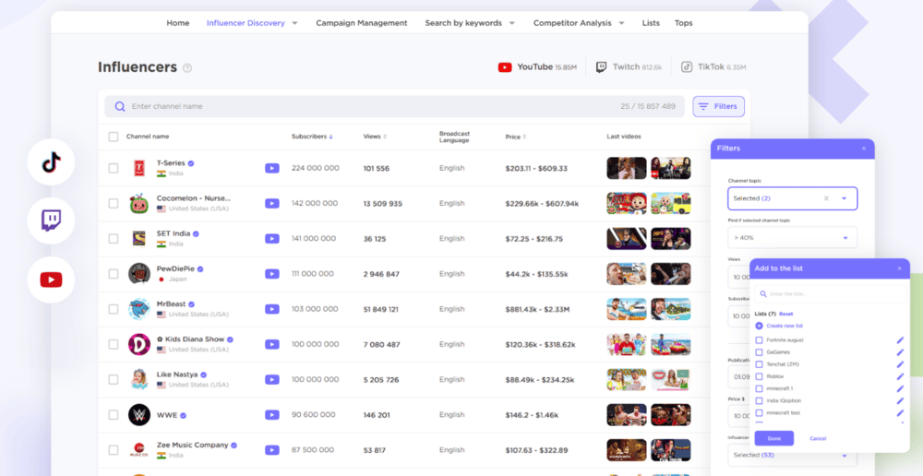Open the video play icon for Like Nastya
This screenshot has width=923, height=476.
click(x=272, y=380)
